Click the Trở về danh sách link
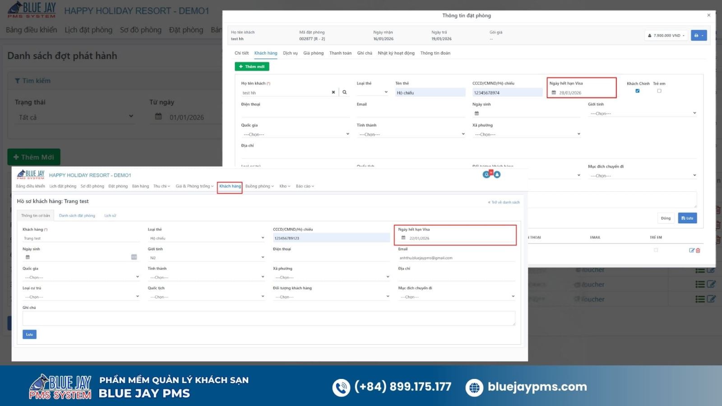722x406 pixels. tap(504, 202)
